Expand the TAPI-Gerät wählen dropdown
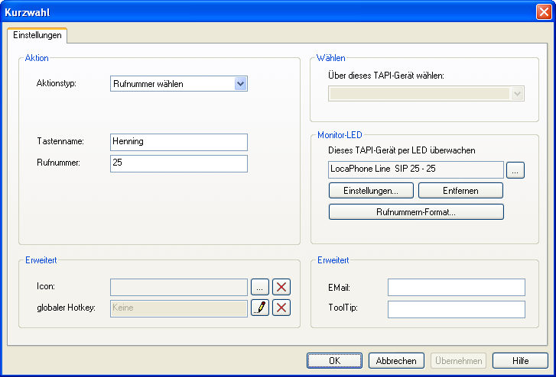Screen dimensions: 556x377 [x=517, y=93]
